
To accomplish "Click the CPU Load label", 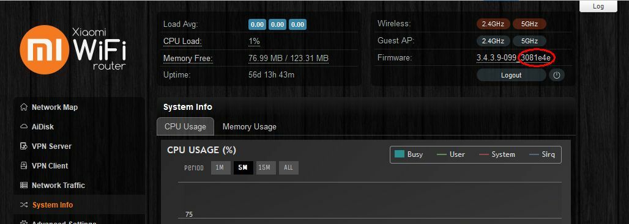I will [x=182, y=42].
